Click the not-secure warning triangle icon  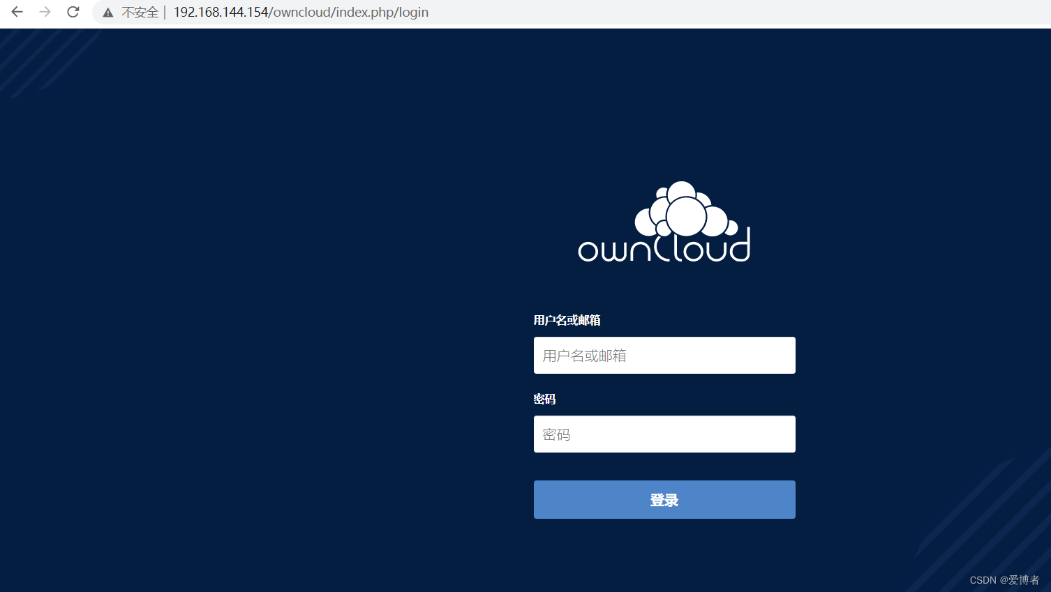(107, 13)
